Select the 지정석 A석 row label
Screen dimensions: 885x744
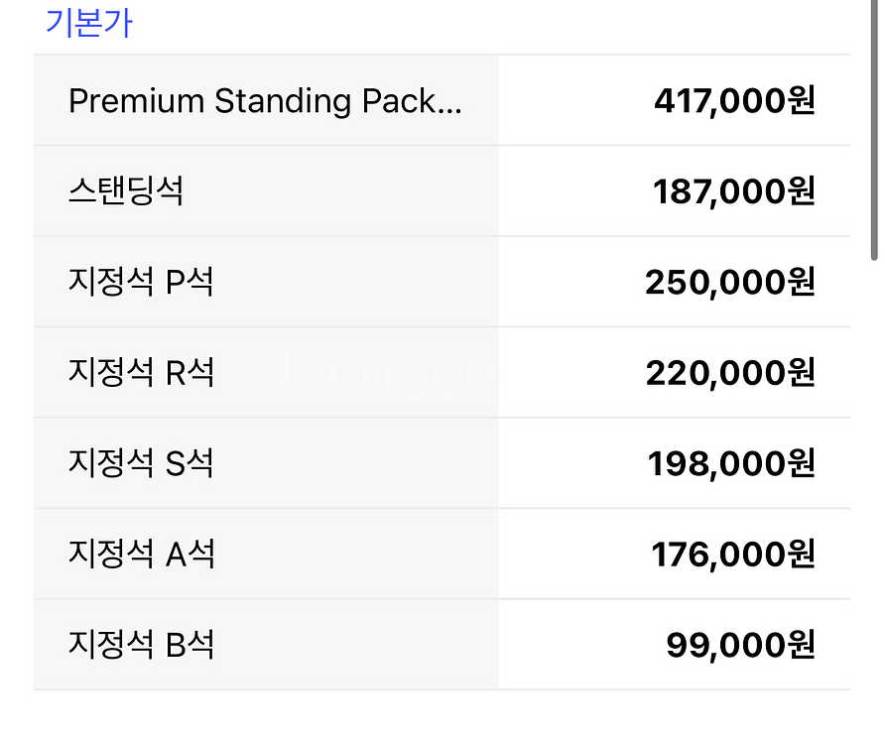tap(141, 554)
